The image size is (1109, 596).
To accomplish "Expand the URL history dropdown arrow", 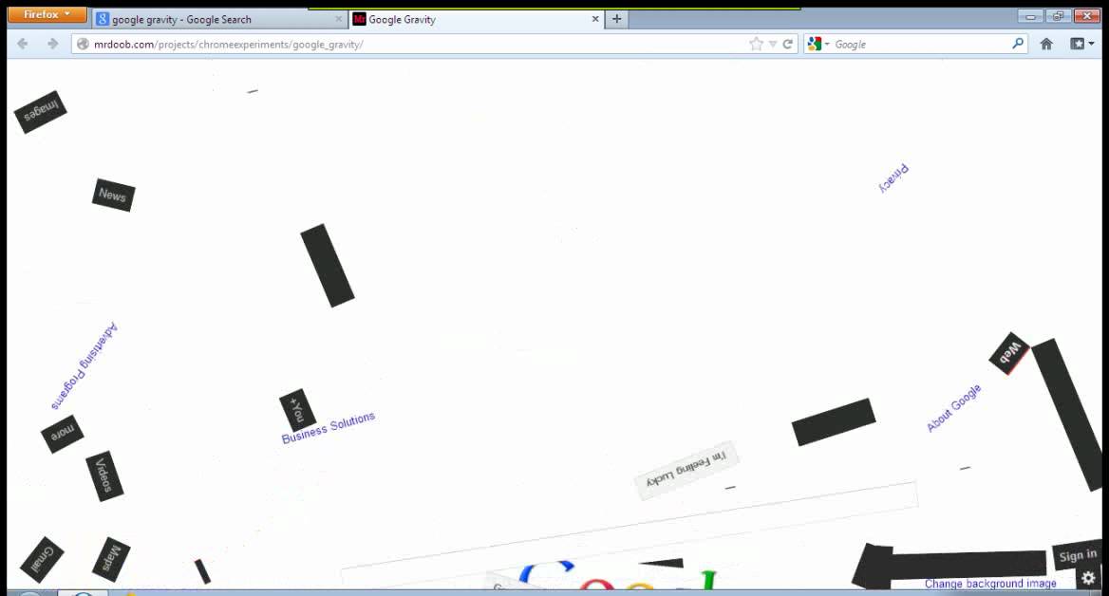I will (772, 44).
